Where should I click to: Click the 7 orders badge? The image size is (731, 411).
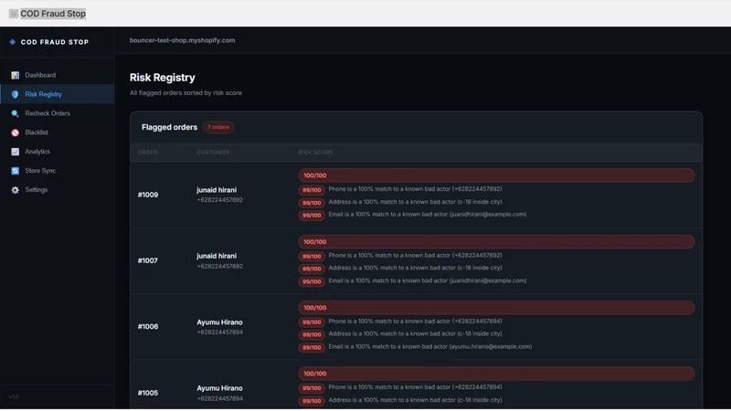click(x=218, y=127)
